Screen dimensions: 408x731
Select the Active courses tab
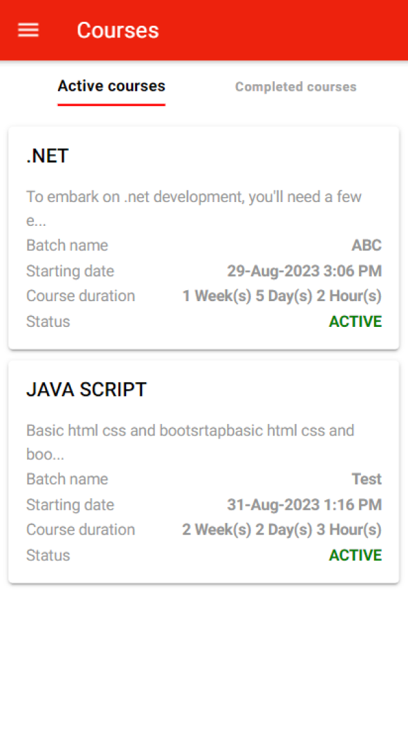(x=111, y=86)
